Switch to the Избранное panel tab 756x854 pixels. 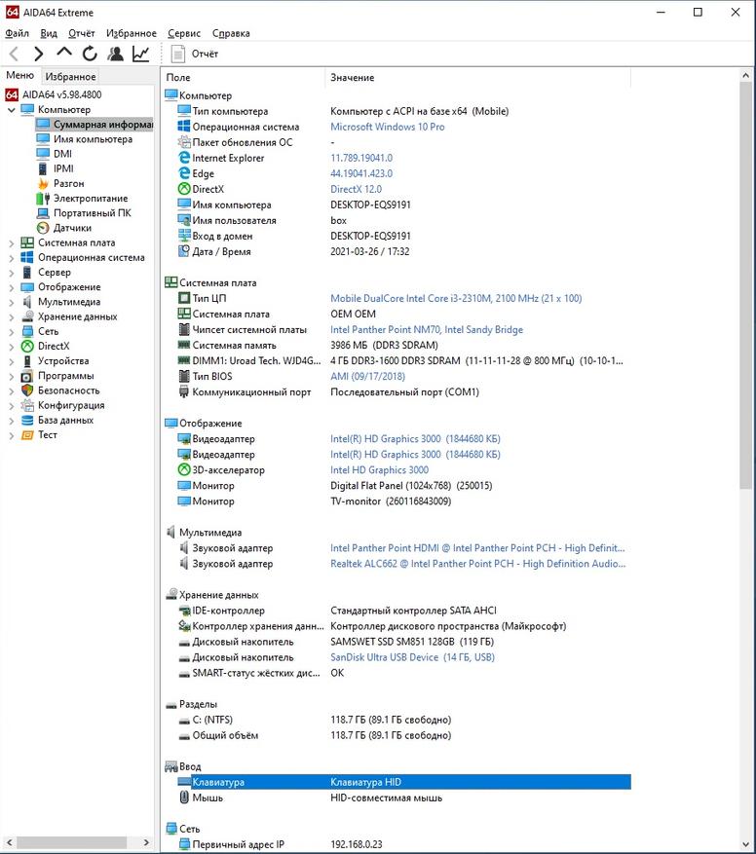click(70, 76)
